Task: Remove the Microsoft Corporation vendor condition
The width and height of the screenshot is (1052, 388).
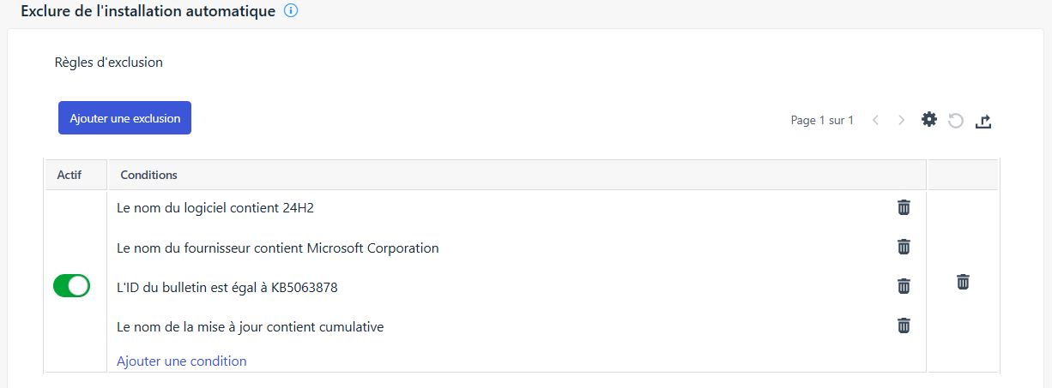Action: pyautogui.click(x=904, y=247)
